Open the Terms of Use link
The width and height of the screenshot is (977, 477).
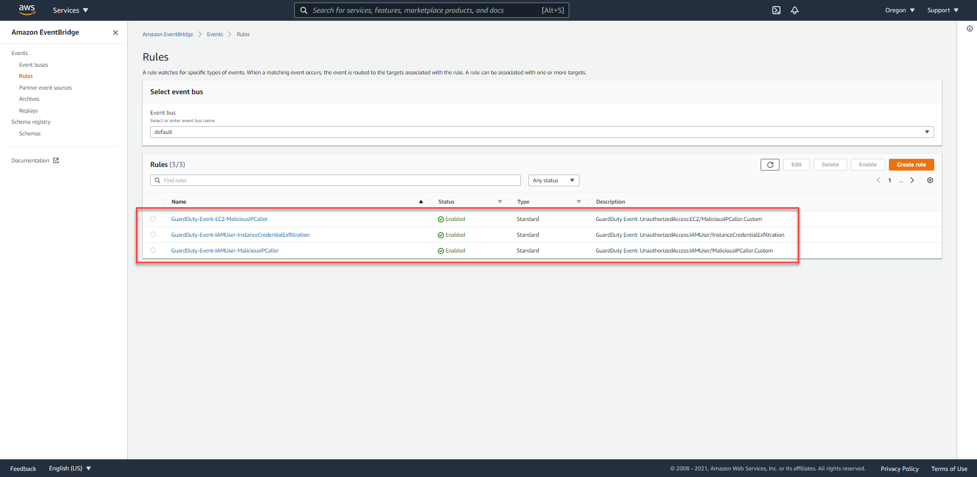949,469
